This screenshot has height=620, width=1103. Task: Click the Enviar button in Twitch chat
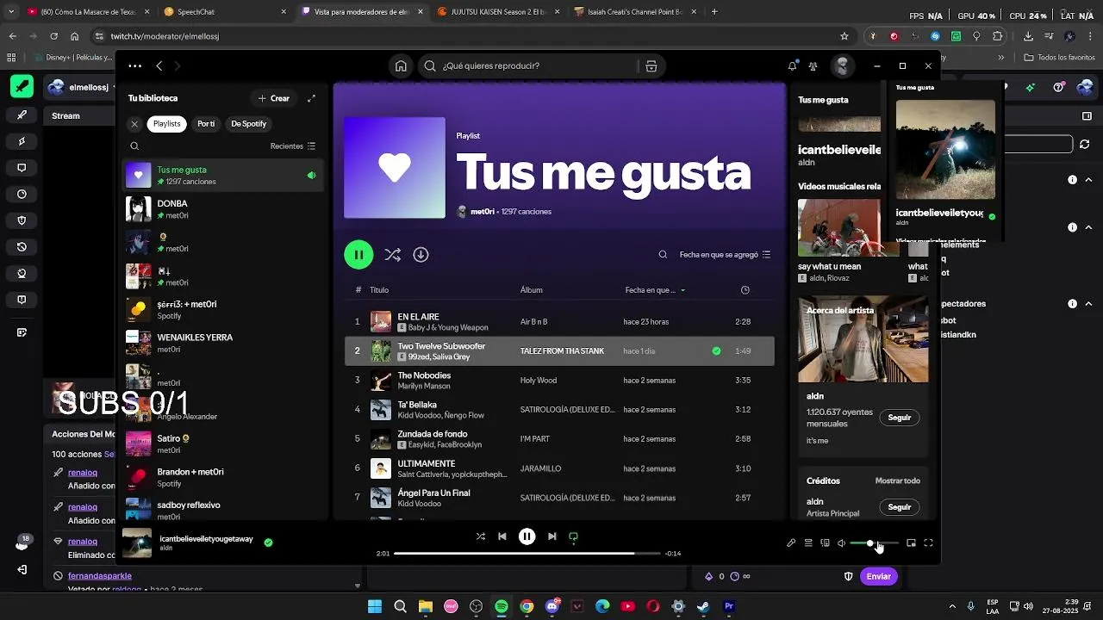pyautogui.click(x=879, y=576)
